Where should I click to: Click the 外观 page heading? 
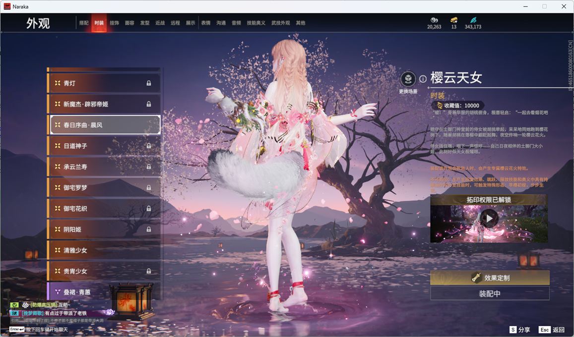[38, 23]
